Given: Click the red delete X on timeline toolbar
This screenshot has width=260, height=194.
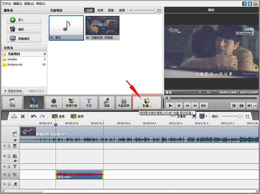Looking at the screenshot, I should (x=23, y=116).
